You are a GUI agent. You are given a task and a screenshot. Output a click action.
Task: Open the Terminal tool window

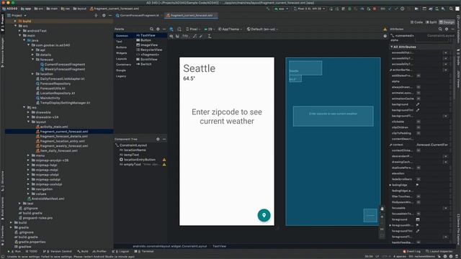coord(144,251)
